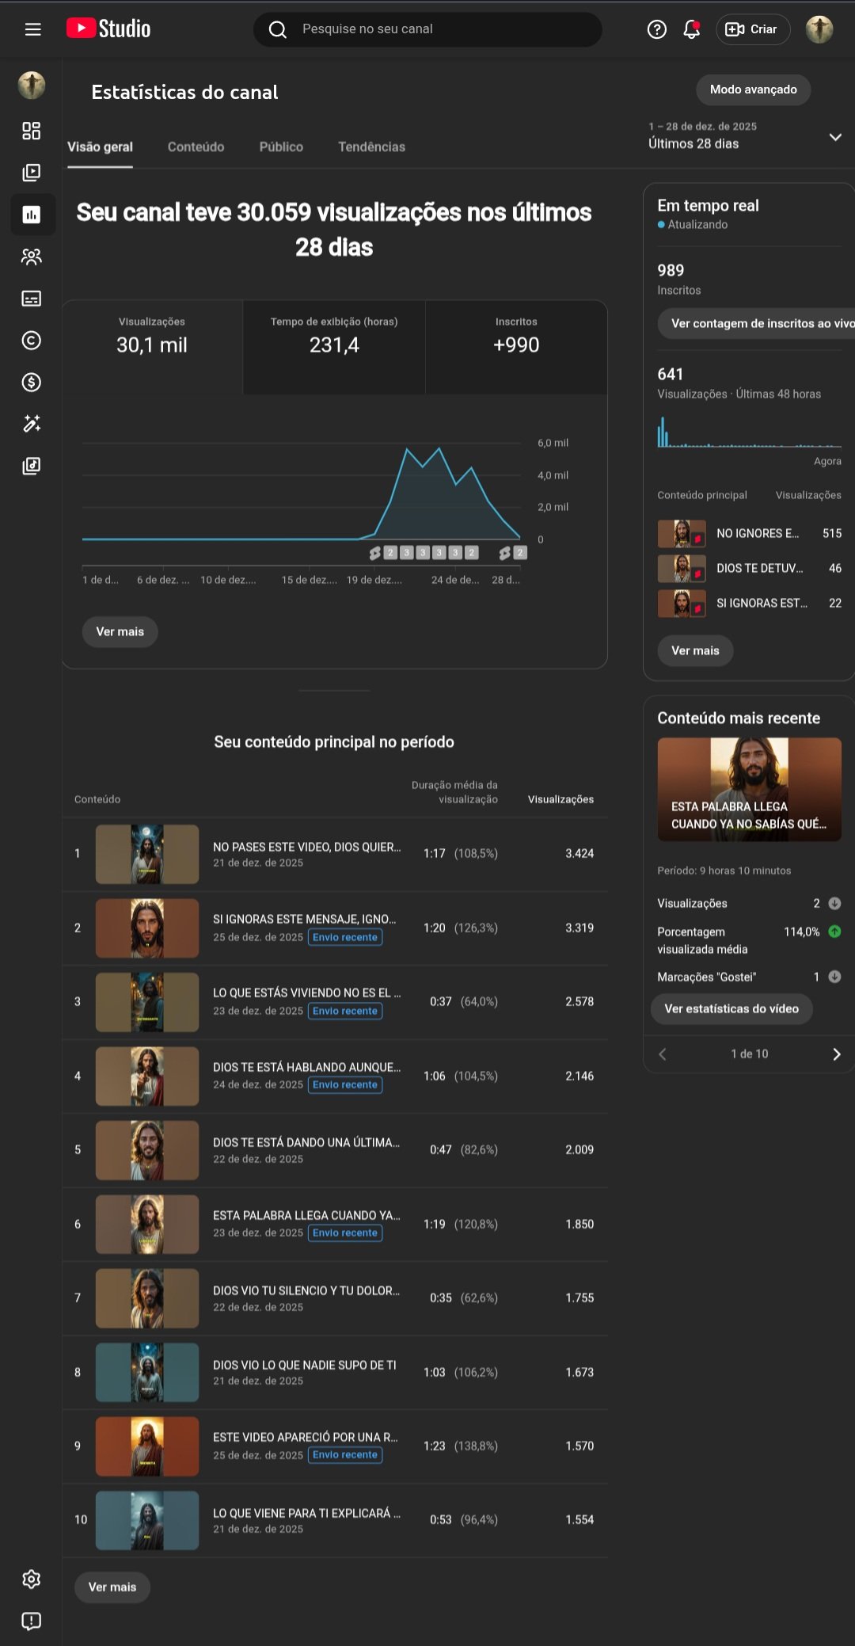This screenshot has width=855, height=1646.
Task: Open video DIOS VIO TU SILENCIO Y TU DOLOR
Action: (306, 1291)
